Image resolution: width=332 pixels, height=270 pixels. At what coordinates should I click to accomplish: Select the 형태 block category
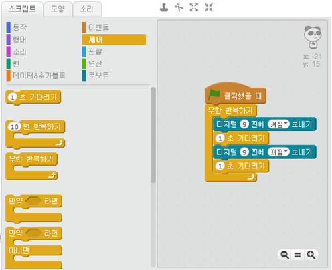coord(17,39)
